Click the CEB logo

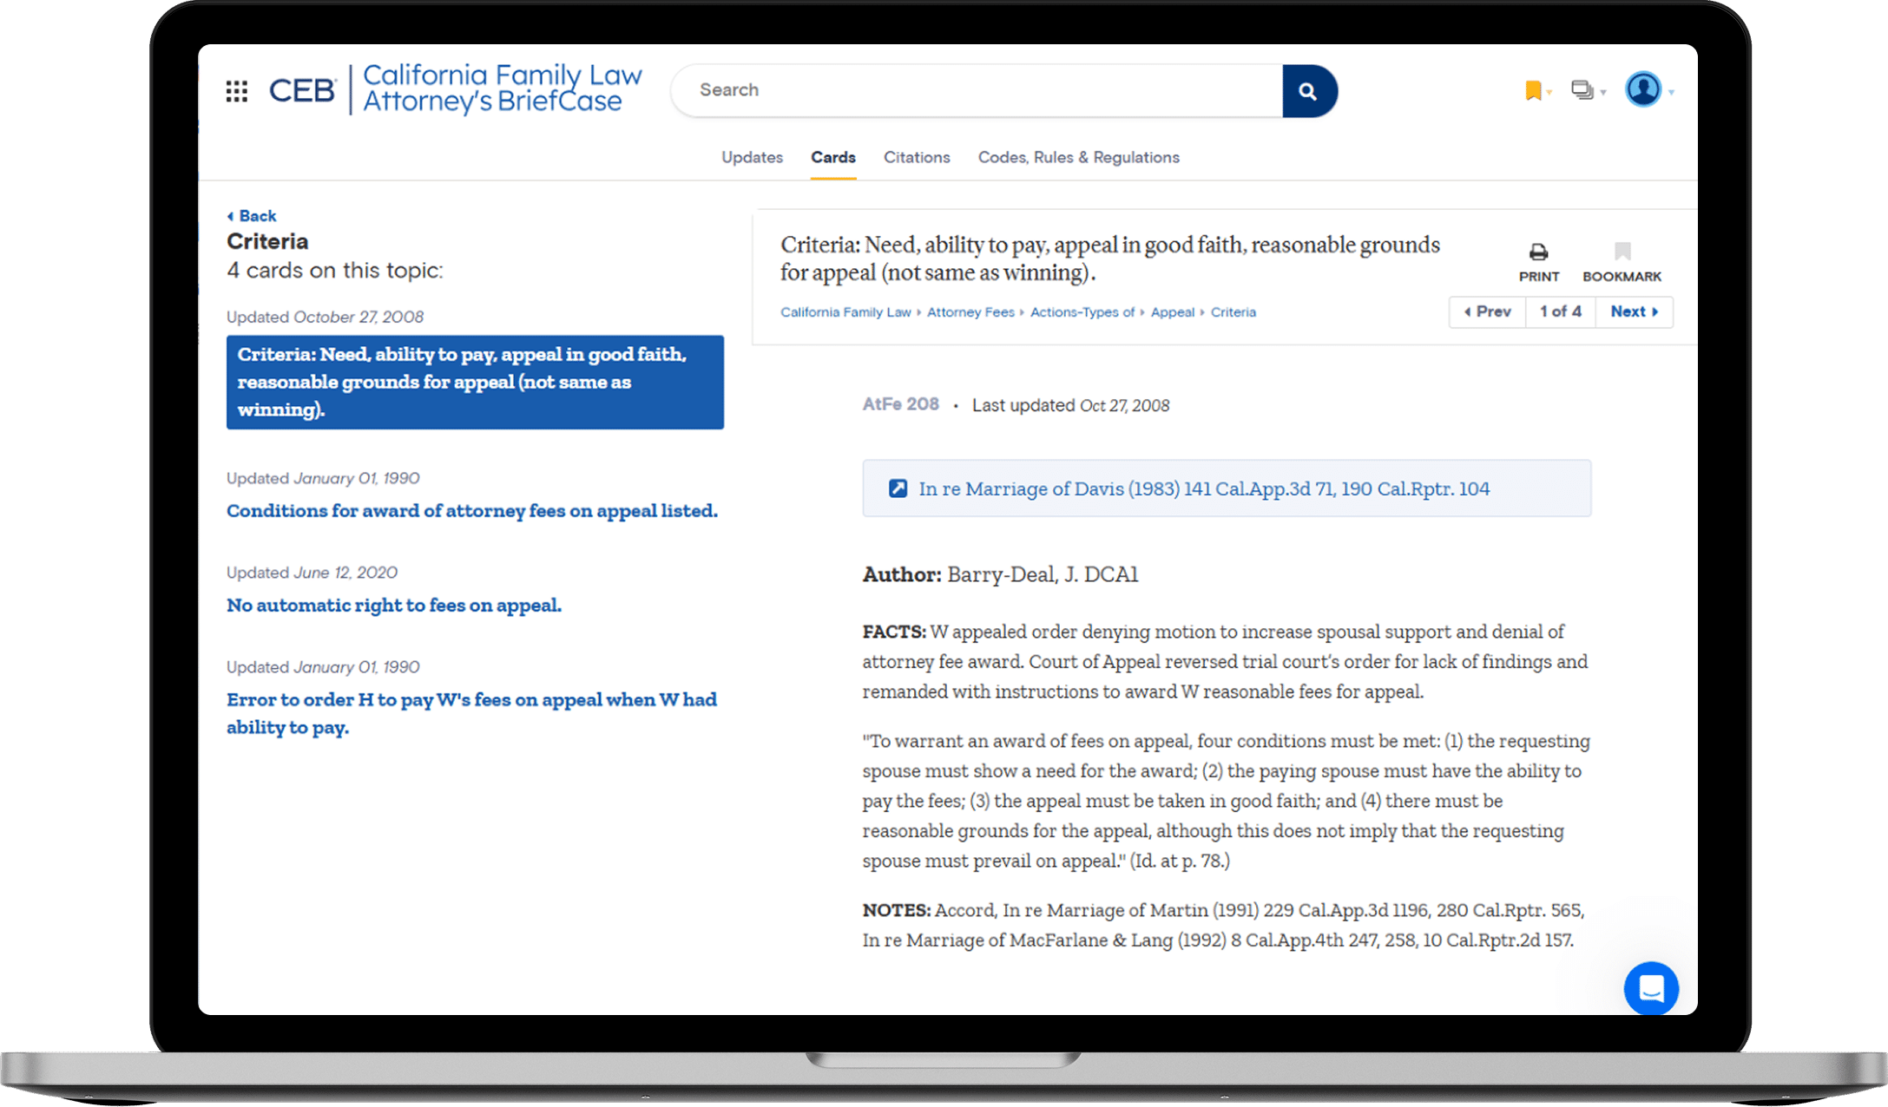click(x=301, y=90)
